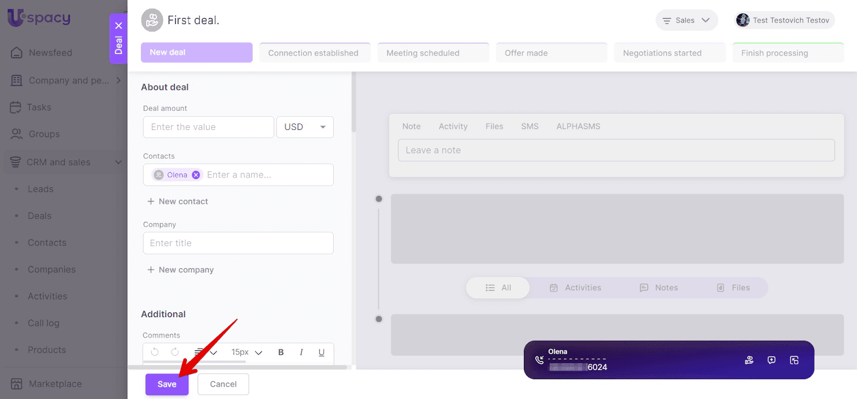Click the Uspacy logo
The width and height of the screenshot is (857, 399).
[39, 18]
